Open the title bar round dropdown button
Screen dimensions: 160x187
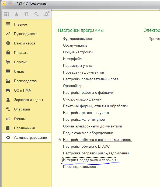[10, 4]
